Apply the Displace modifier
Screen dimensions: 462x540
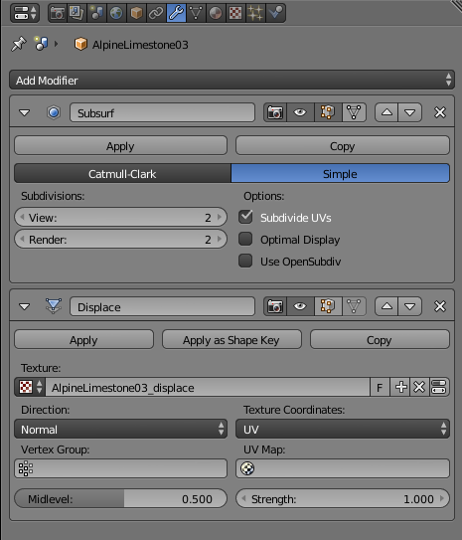(83, 339)
